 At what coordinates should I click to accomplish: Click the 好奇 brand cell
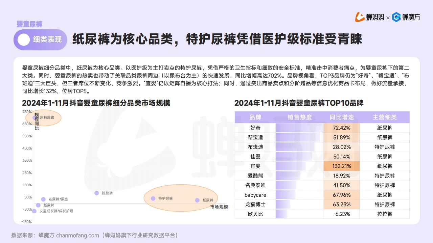tap(255, 128)
